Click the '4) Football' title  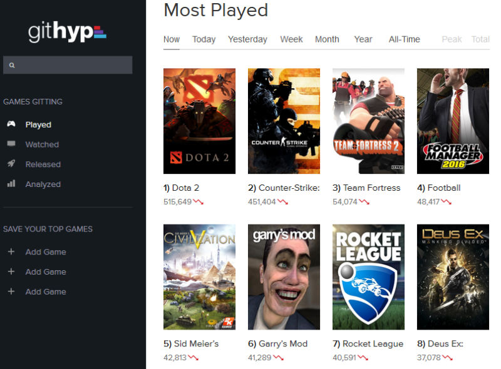439,188
